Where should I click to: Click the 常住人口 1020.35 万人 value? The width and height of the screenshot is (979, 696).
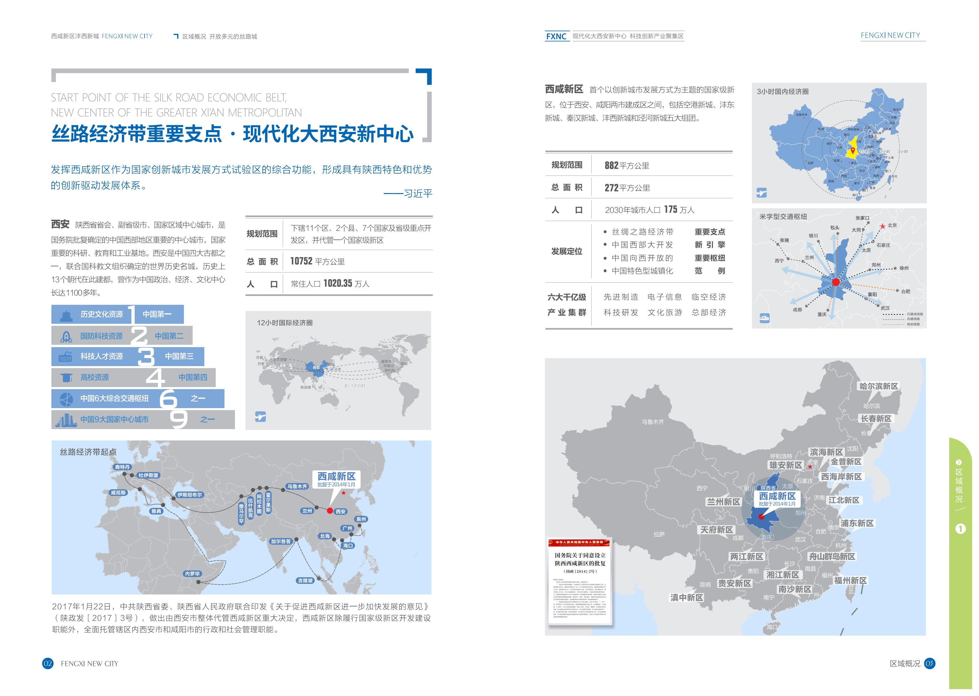click(x=330, y=284)
